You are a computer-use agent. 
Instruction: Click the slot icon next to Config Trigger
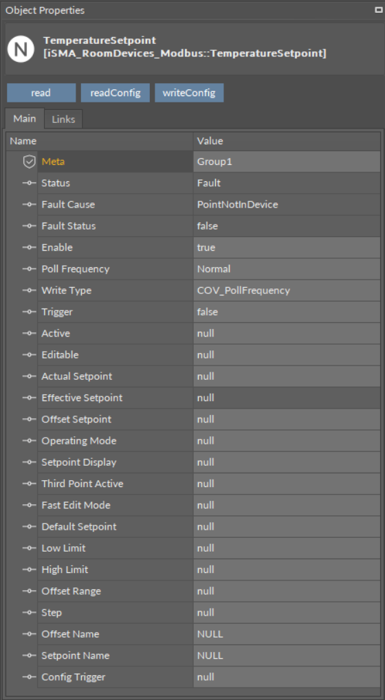coord(29,677)
